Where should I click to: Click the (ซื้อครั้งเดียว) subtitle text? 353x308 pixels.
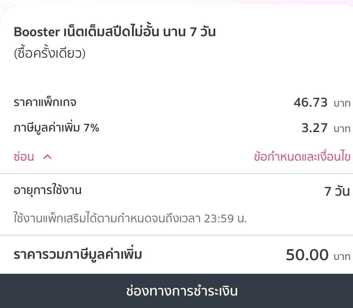(x=49, y=53)
